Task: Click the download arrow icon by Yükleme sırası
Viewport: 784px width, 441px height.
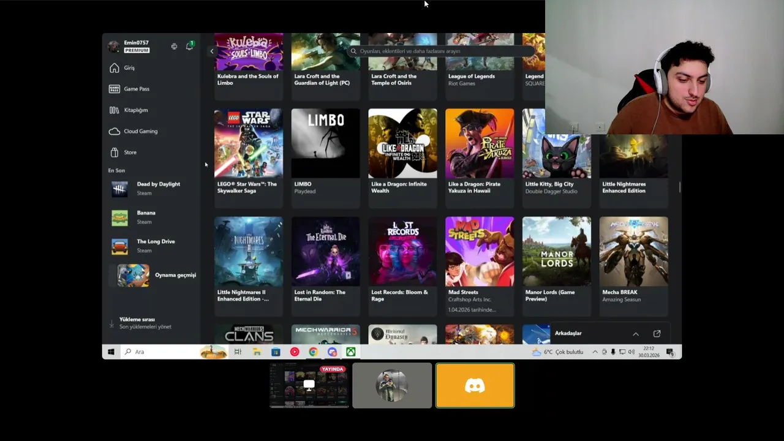Action: [111, 323]
